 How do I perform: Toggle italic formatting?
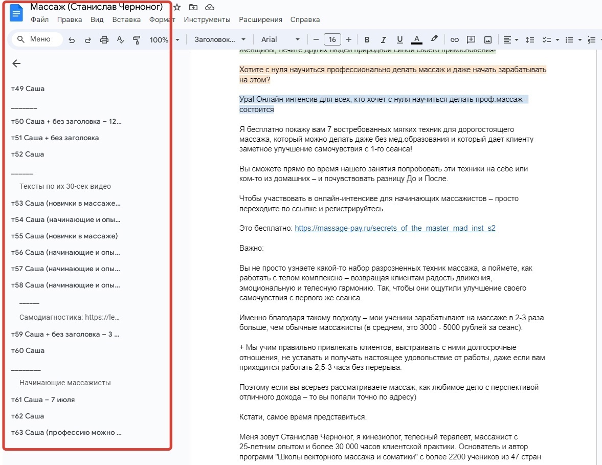click(x=383, y=39)
